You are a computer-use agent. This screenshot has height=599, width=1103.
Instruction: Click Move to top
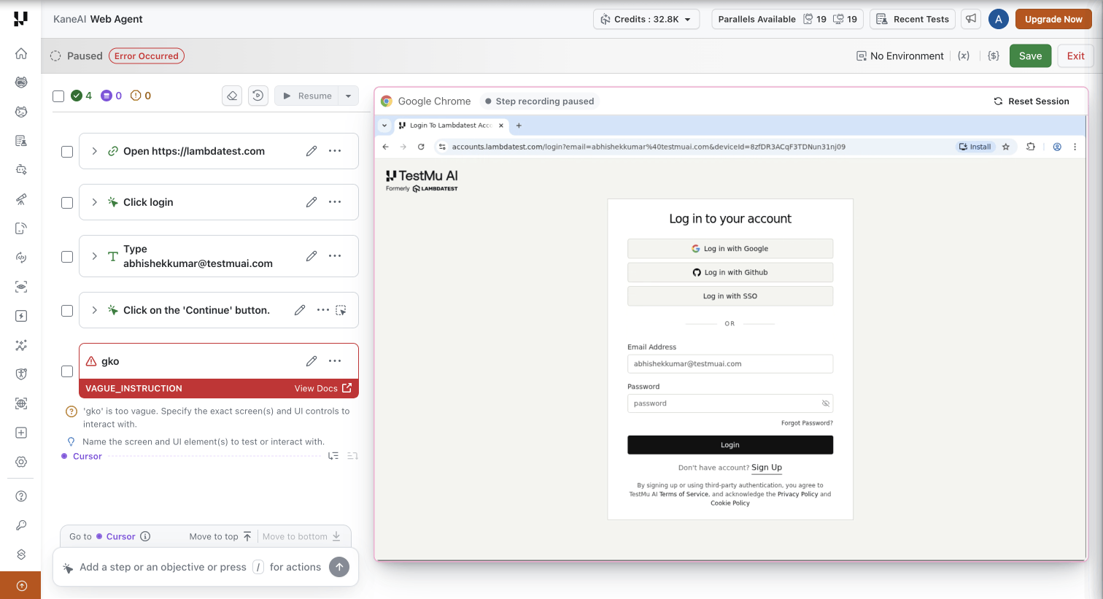[220, 536]
